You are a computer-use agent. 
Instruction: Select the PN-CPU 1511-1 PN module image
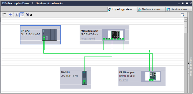pyautogui.click(x=84, y=78)
